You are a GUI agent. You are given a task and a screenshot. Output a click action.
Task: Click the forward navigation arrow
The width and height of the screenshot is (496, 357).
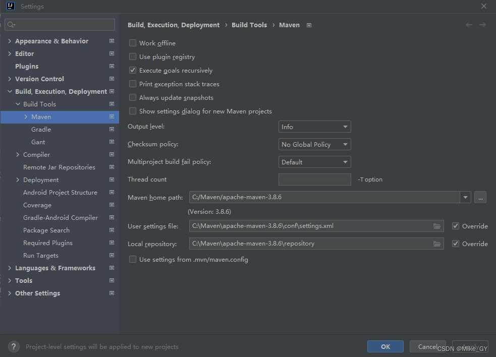482,25
